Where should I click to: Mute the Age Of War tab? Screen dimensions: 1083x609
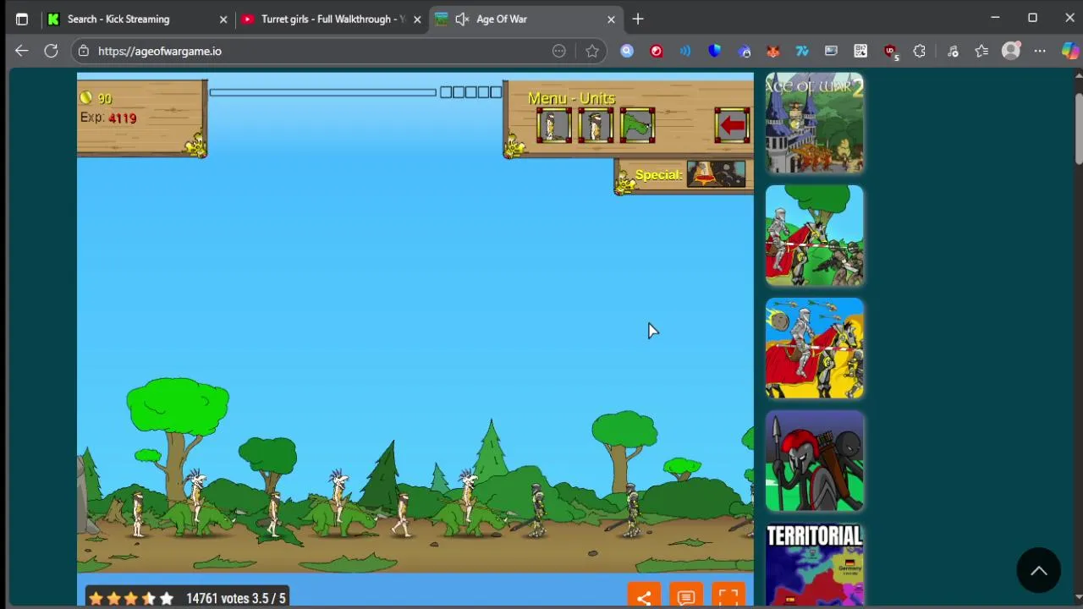coord(462,19)
